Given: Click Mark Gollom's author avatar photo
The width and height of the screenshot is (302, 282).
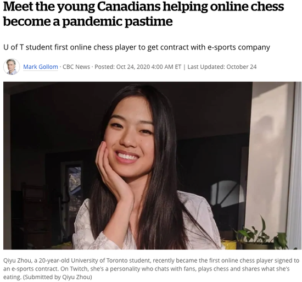Looking at the screenshot, I should click(12, 67).
